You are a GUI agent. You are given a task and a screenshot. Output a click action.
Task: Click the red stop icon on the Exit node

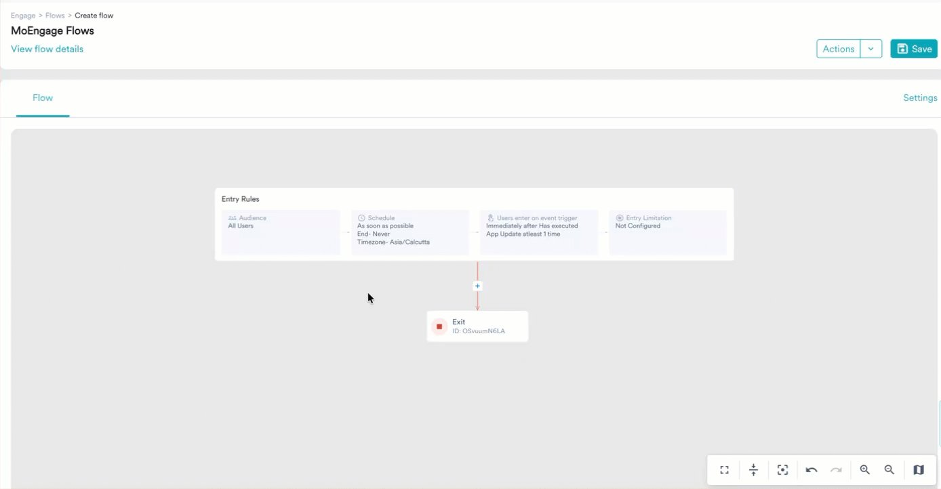[439, 326]
